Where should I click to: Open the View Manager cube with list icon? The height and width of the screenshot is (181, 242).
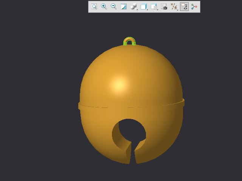coord(154,7)
